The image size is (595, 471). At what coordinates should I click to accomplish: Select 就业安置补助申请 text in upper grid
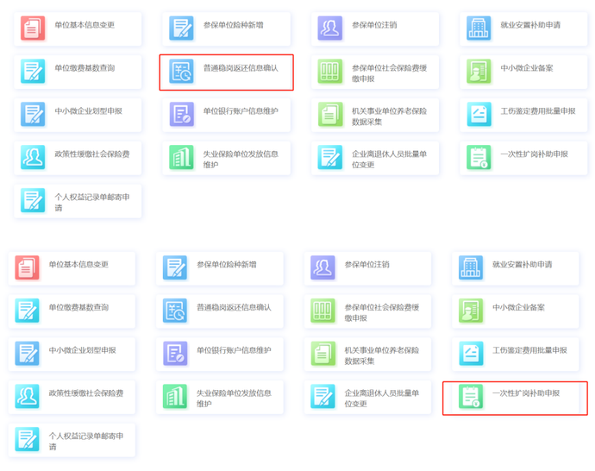(530, 25)
